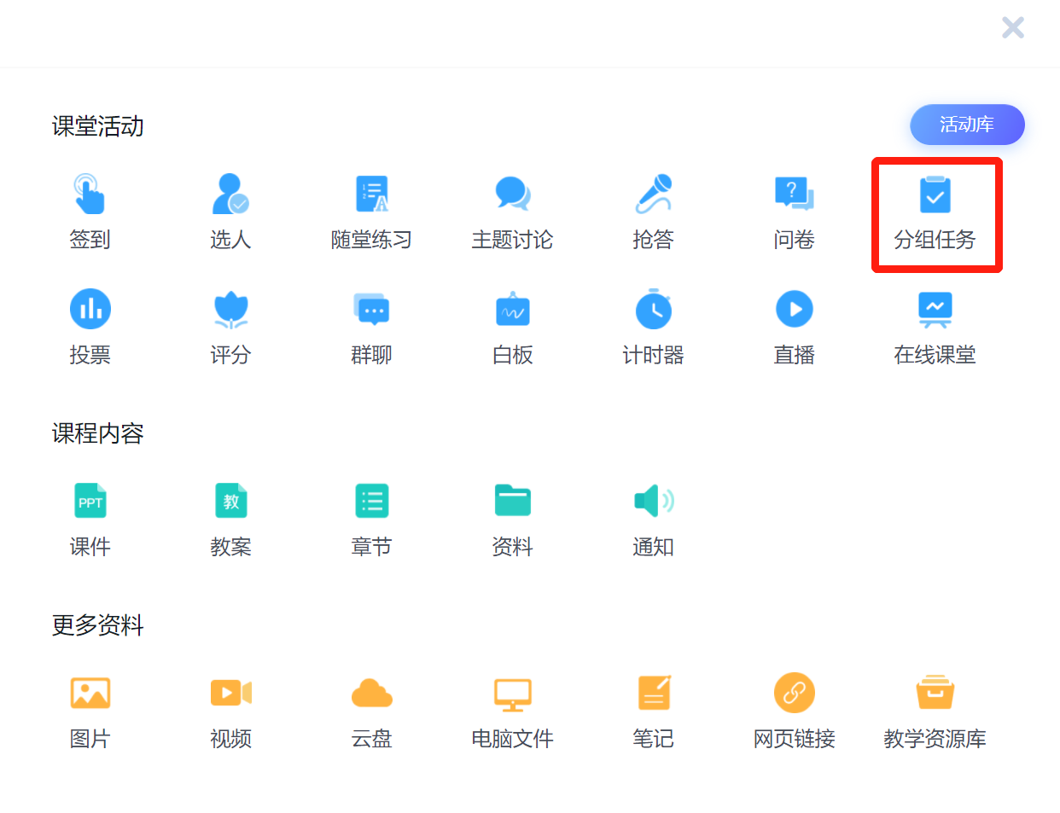
Task: Start the 计时器 timer
Action: pyautogui.click(x=653, y=328)
